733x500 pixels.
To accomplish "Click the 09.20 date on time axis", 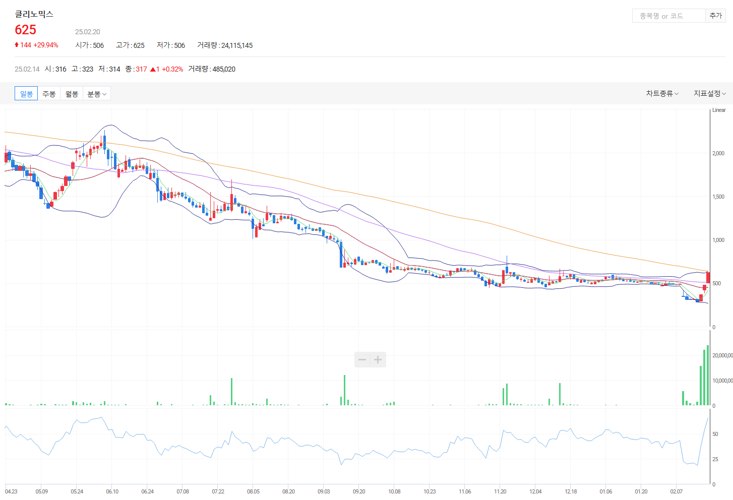I will coord(359,491).
